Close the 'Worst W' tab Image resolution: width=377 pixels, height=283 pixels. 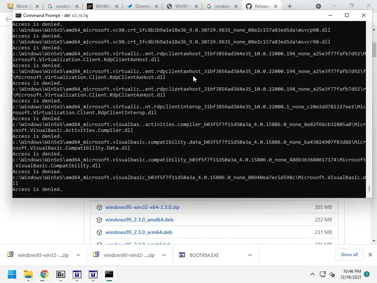click(x=37, y=6)
